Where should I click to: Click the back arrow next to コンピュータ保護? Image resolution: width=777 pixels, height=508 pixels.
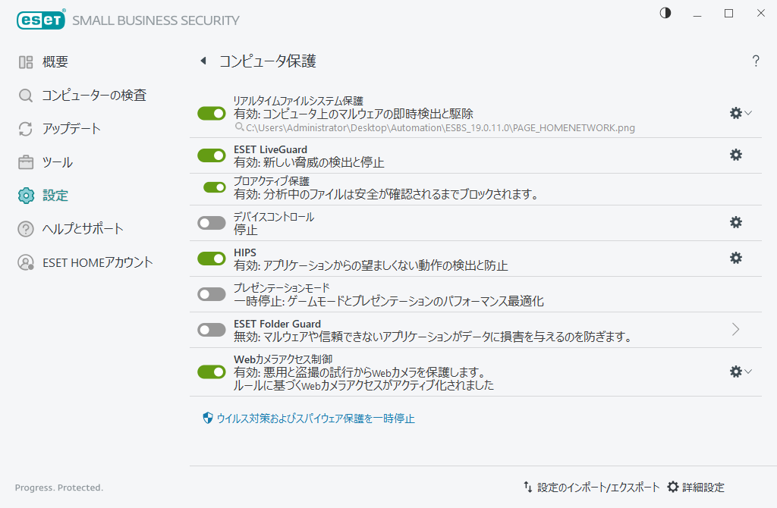(203, 61)
